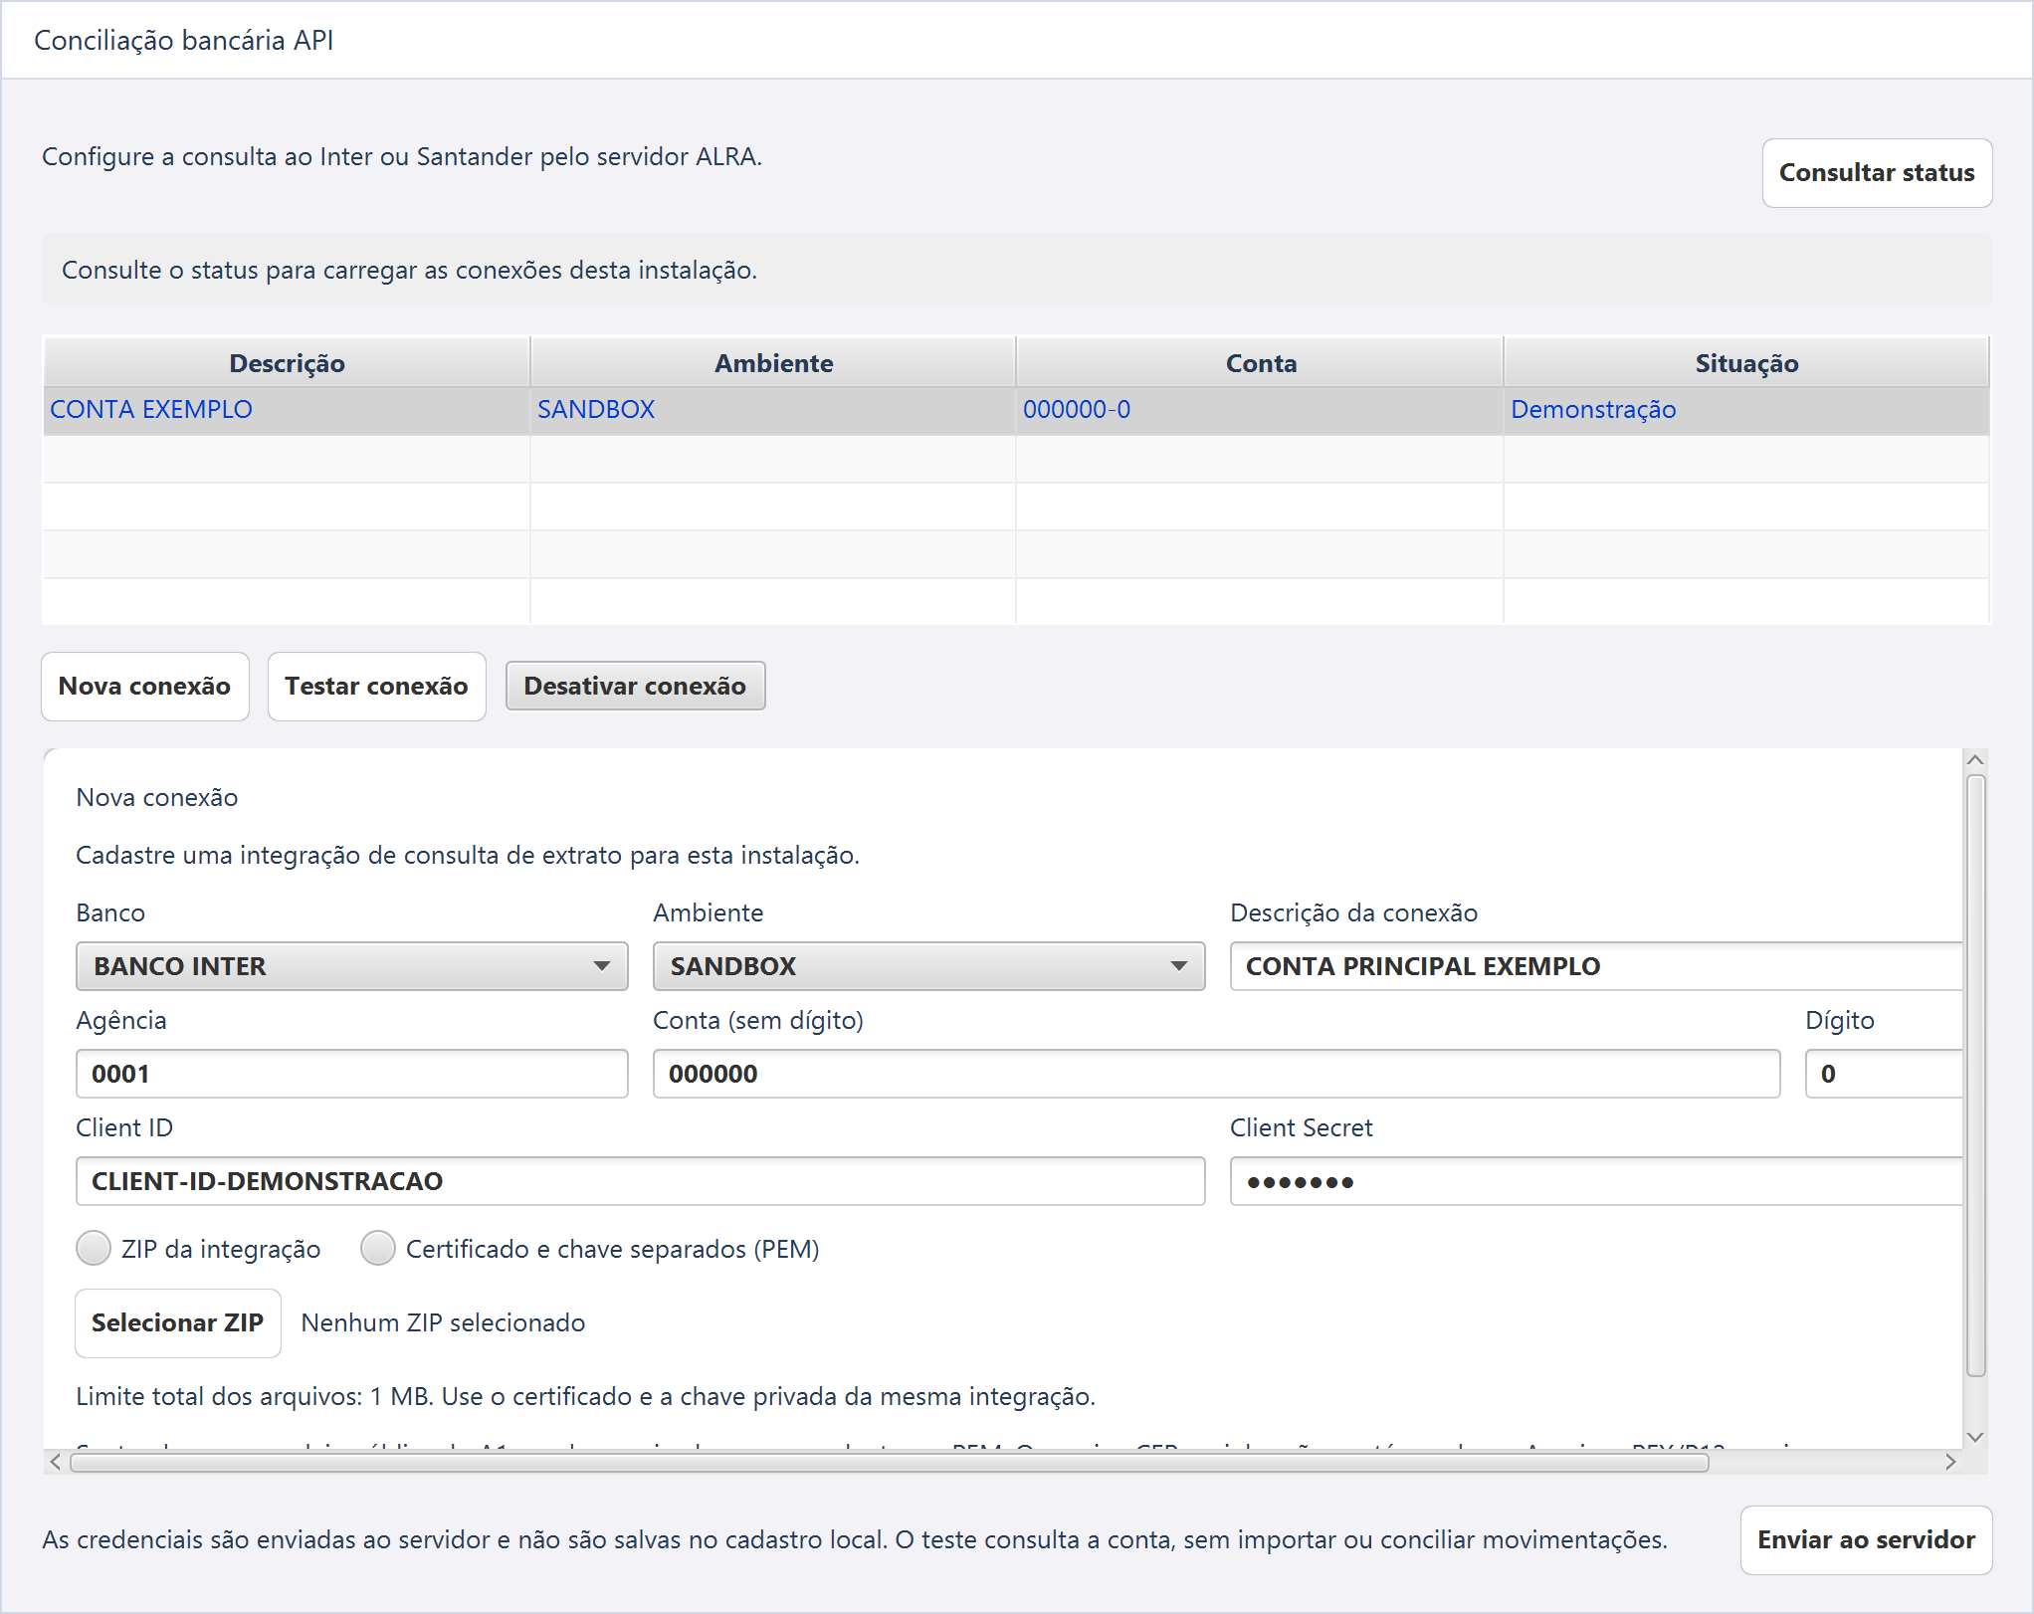Click the form panel scroll up arrow
Screen dimensions: 2034x1614
pyautogui.click(x=1976, y=760)
